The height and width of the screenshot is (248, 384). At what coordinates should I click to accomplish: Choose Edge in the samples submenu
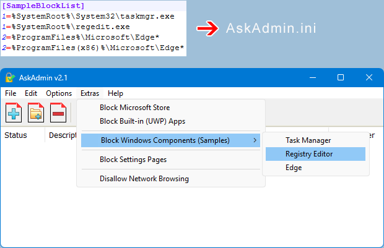pyautogui.click(x=294, y=168)
